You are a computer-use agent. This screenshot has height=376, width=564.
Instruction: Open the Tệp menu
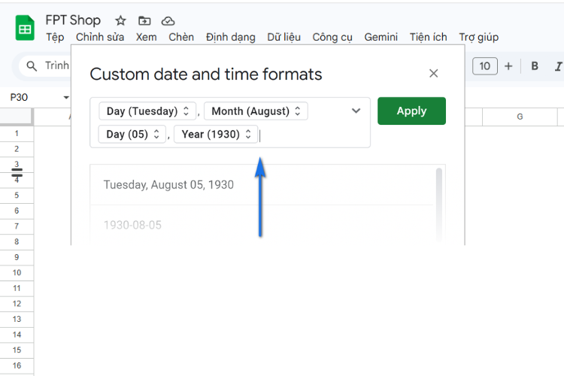click(x=55, y=37)
